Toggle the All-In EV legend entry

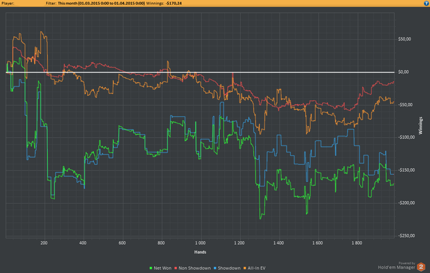pyautogui.click(x=254, y=268)
